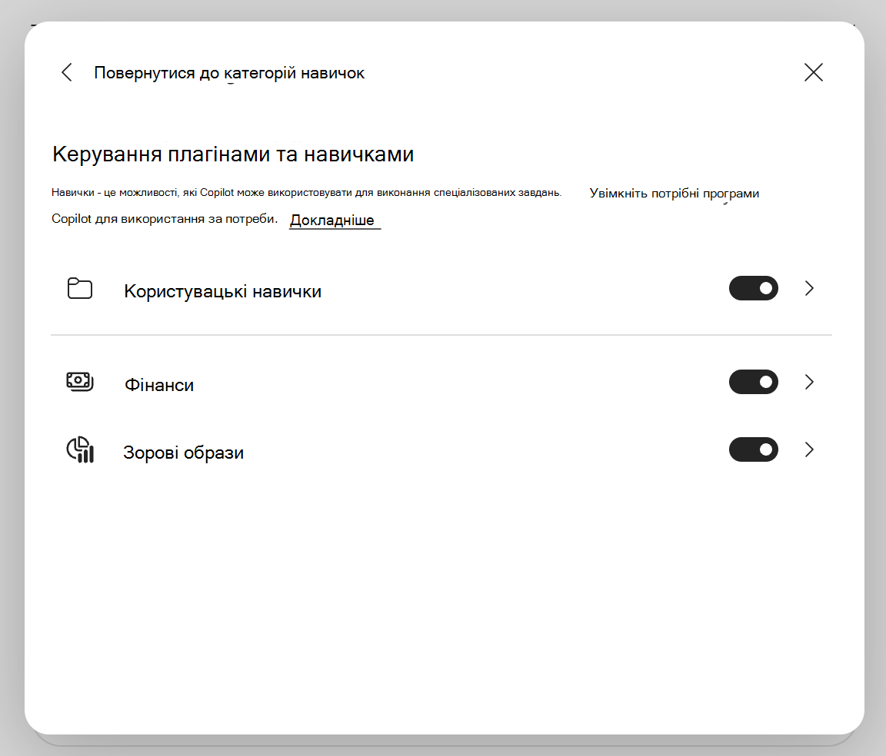Screen dimensions: 886x756
Task: Turn off the Зорові образи toggle
Action: [753, 449]
